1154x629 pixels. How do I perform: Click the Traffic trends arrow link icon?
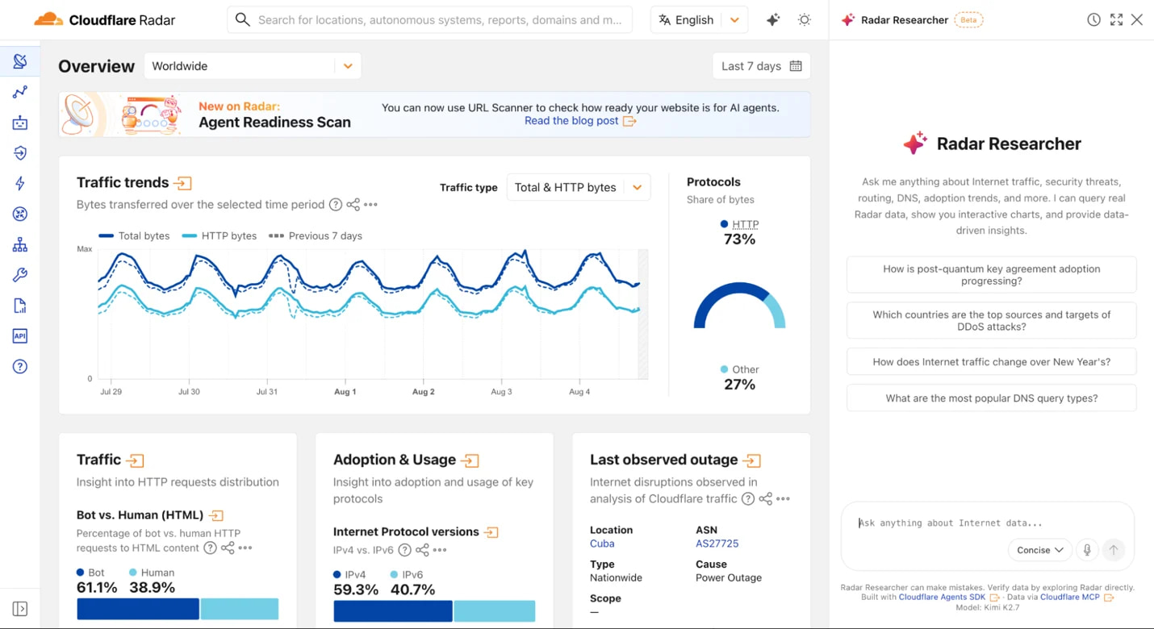click(x=183, y=183)
